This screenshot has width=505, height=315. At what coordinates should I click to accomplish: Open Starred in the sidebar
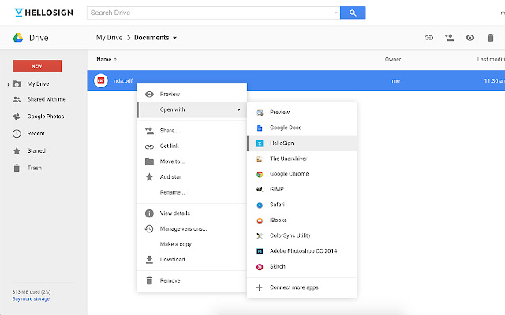click(36, 150)
